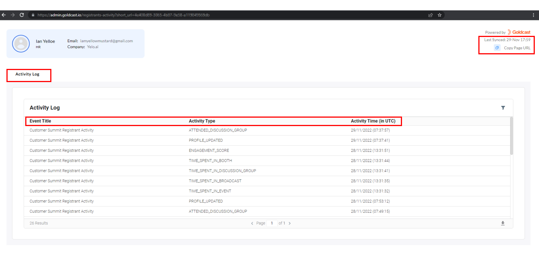Open the Activity Log filter funnel

(503, 108)
